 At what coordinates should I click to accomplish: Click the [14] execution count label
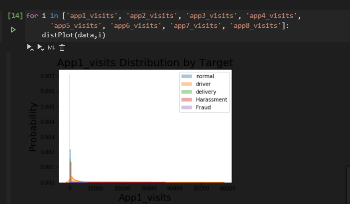tap(15, 16)
